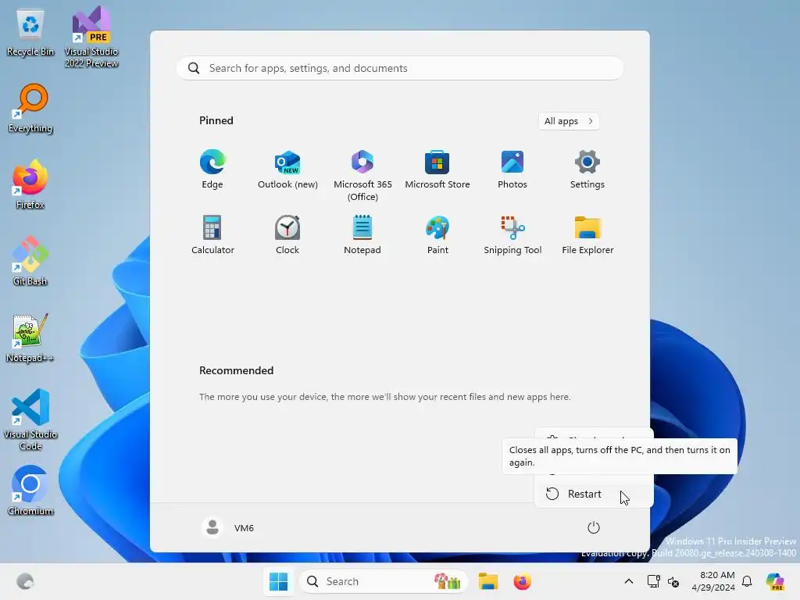Select Visual Studio Code desktop shortcut
The height and width of the screenshot is (600, 800).
tap(30, 420)
